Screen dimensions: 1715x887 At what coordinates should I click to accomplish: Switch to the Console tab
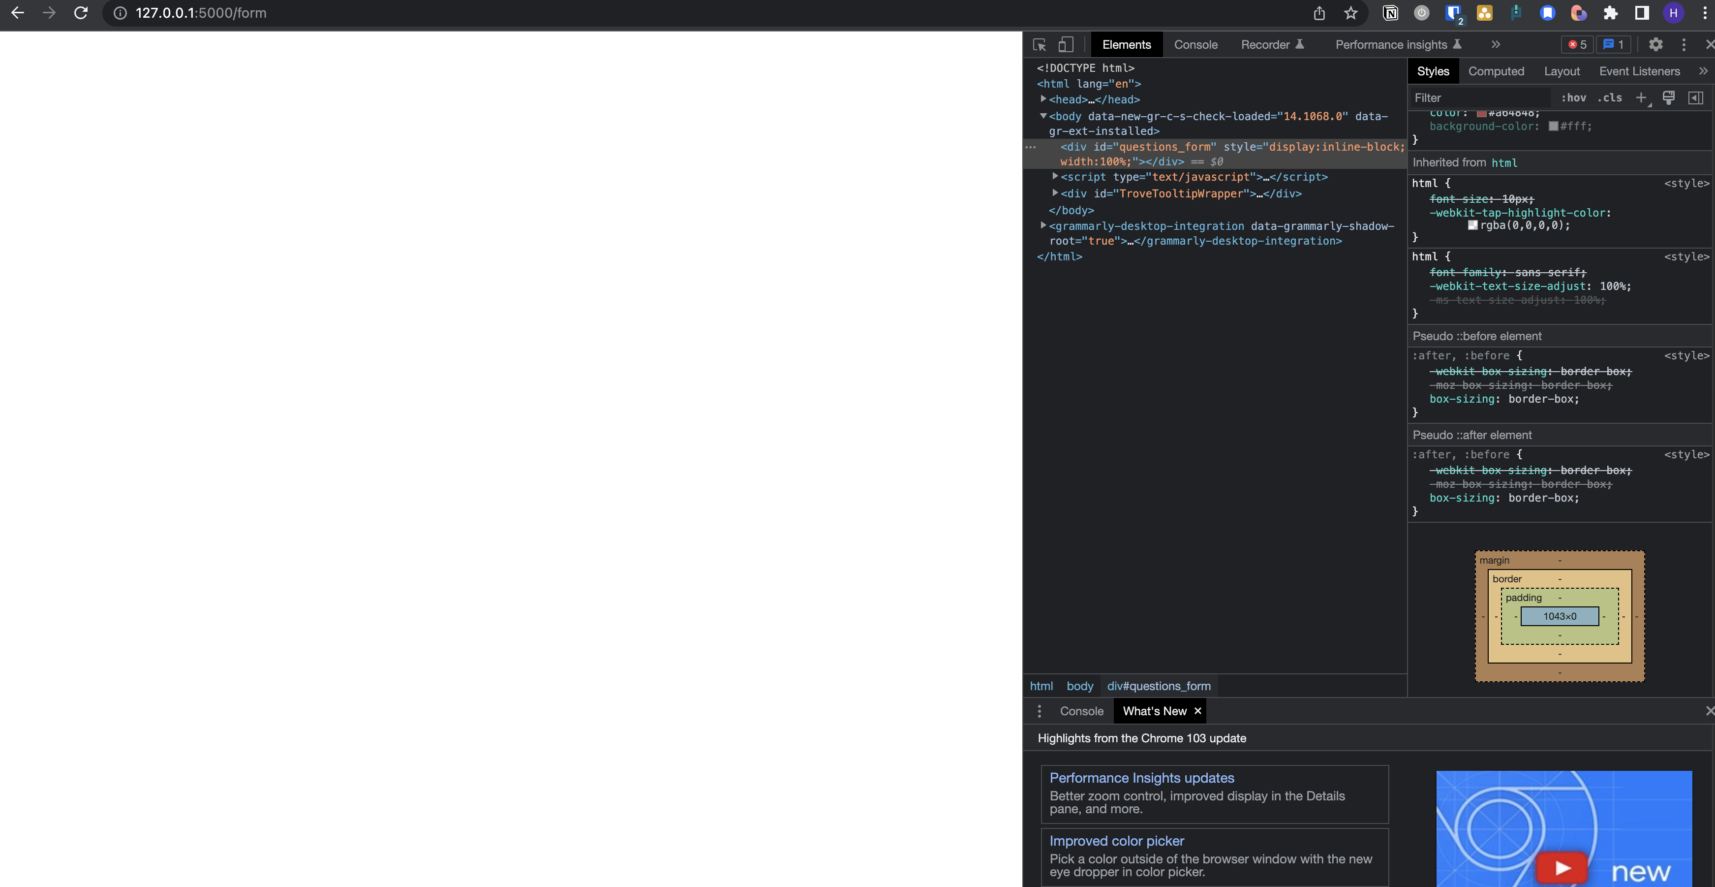coord(1195,45)
